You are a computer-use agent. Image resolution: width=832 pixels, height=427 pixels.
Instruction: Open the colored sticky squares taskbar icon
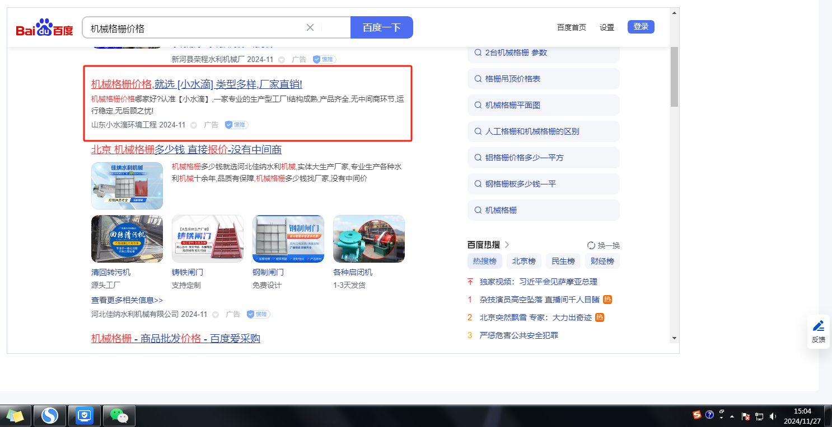[15, 416]
